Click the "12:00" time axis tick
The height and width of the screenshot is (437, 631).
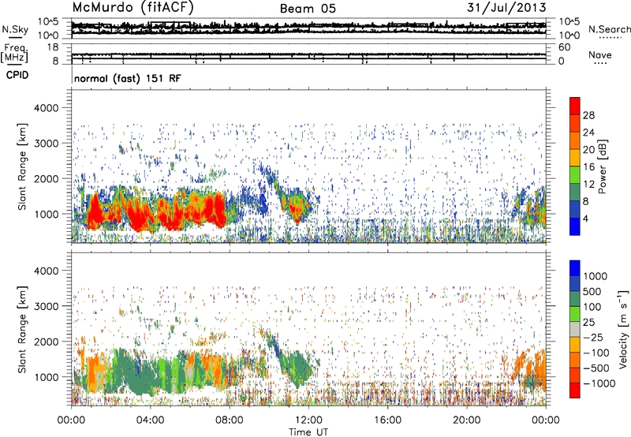pyautogui.click(x=308, y=420)
